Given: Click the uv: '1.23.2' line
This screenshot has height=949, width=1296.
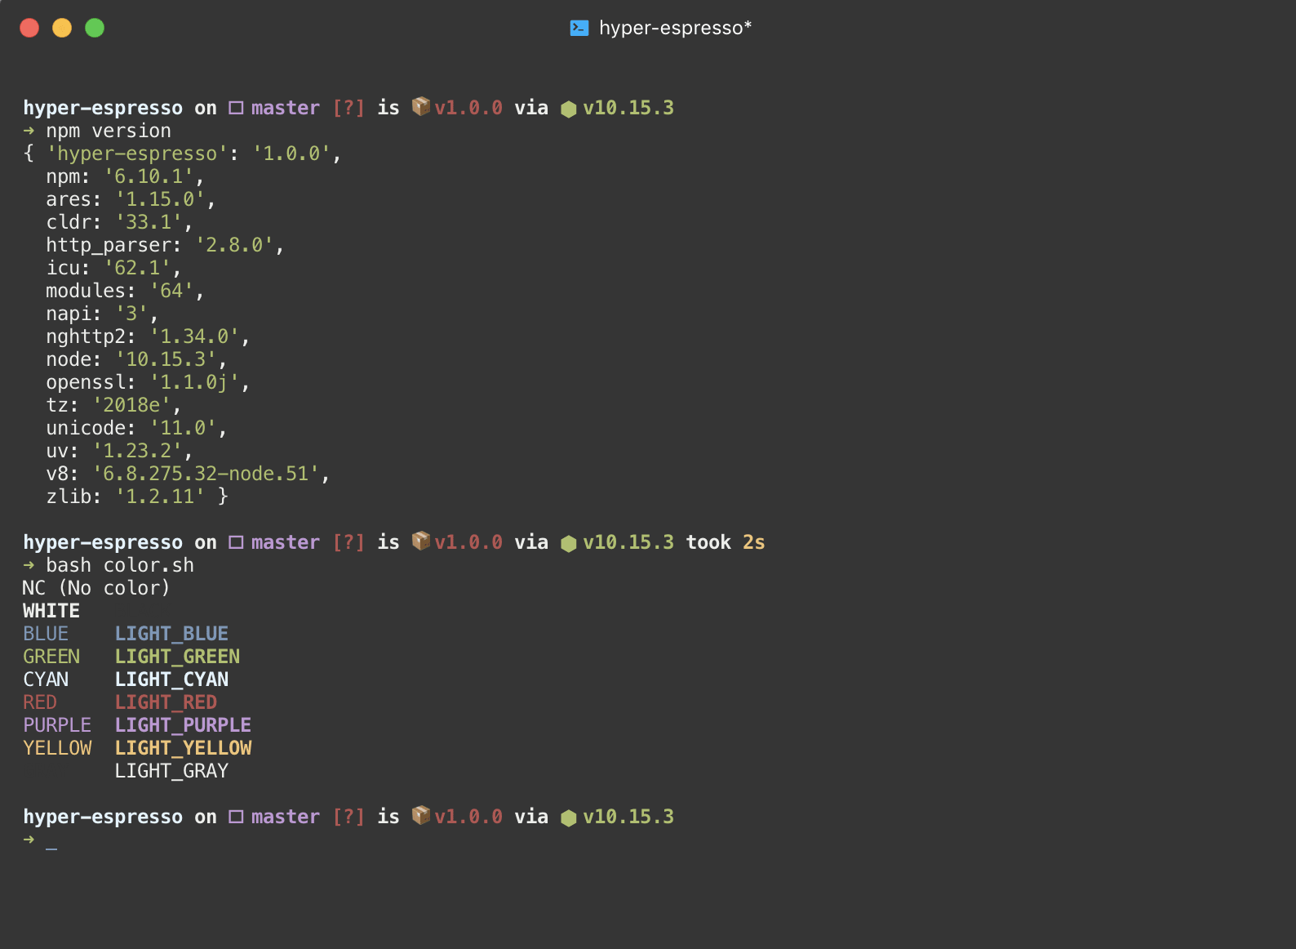Looking at the screenshot, I should (119, 451).
